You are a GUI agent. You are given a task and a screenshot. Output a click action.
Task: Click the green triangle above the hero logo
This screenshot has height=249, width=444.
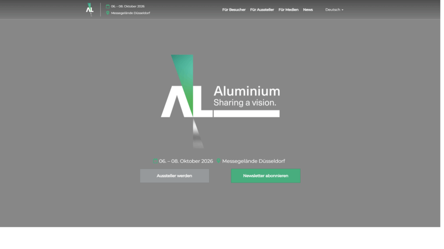tap(183, 69)
